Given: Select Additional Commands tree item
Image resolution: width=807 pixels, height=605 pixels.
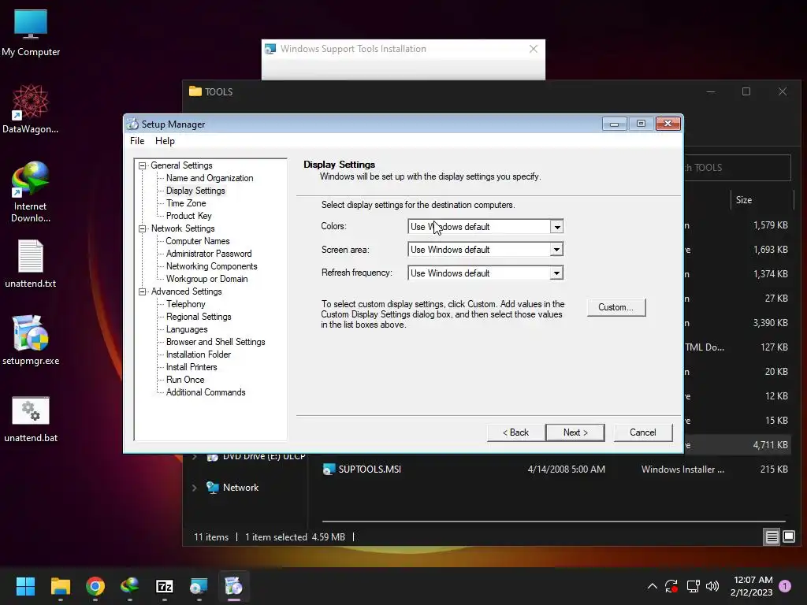Looking at the screenshot, I should [x=206, y=392].
